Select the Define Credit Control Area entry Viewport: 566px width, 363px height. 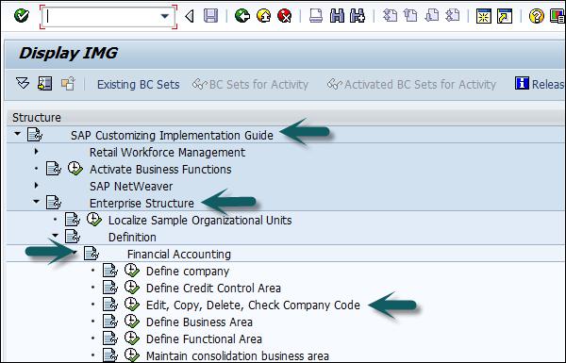213,288
